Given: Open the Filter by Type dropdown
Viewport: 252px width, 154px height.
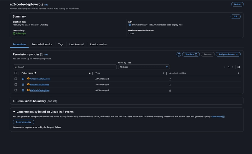Looking at the screenshot, I should coord(144,67).
